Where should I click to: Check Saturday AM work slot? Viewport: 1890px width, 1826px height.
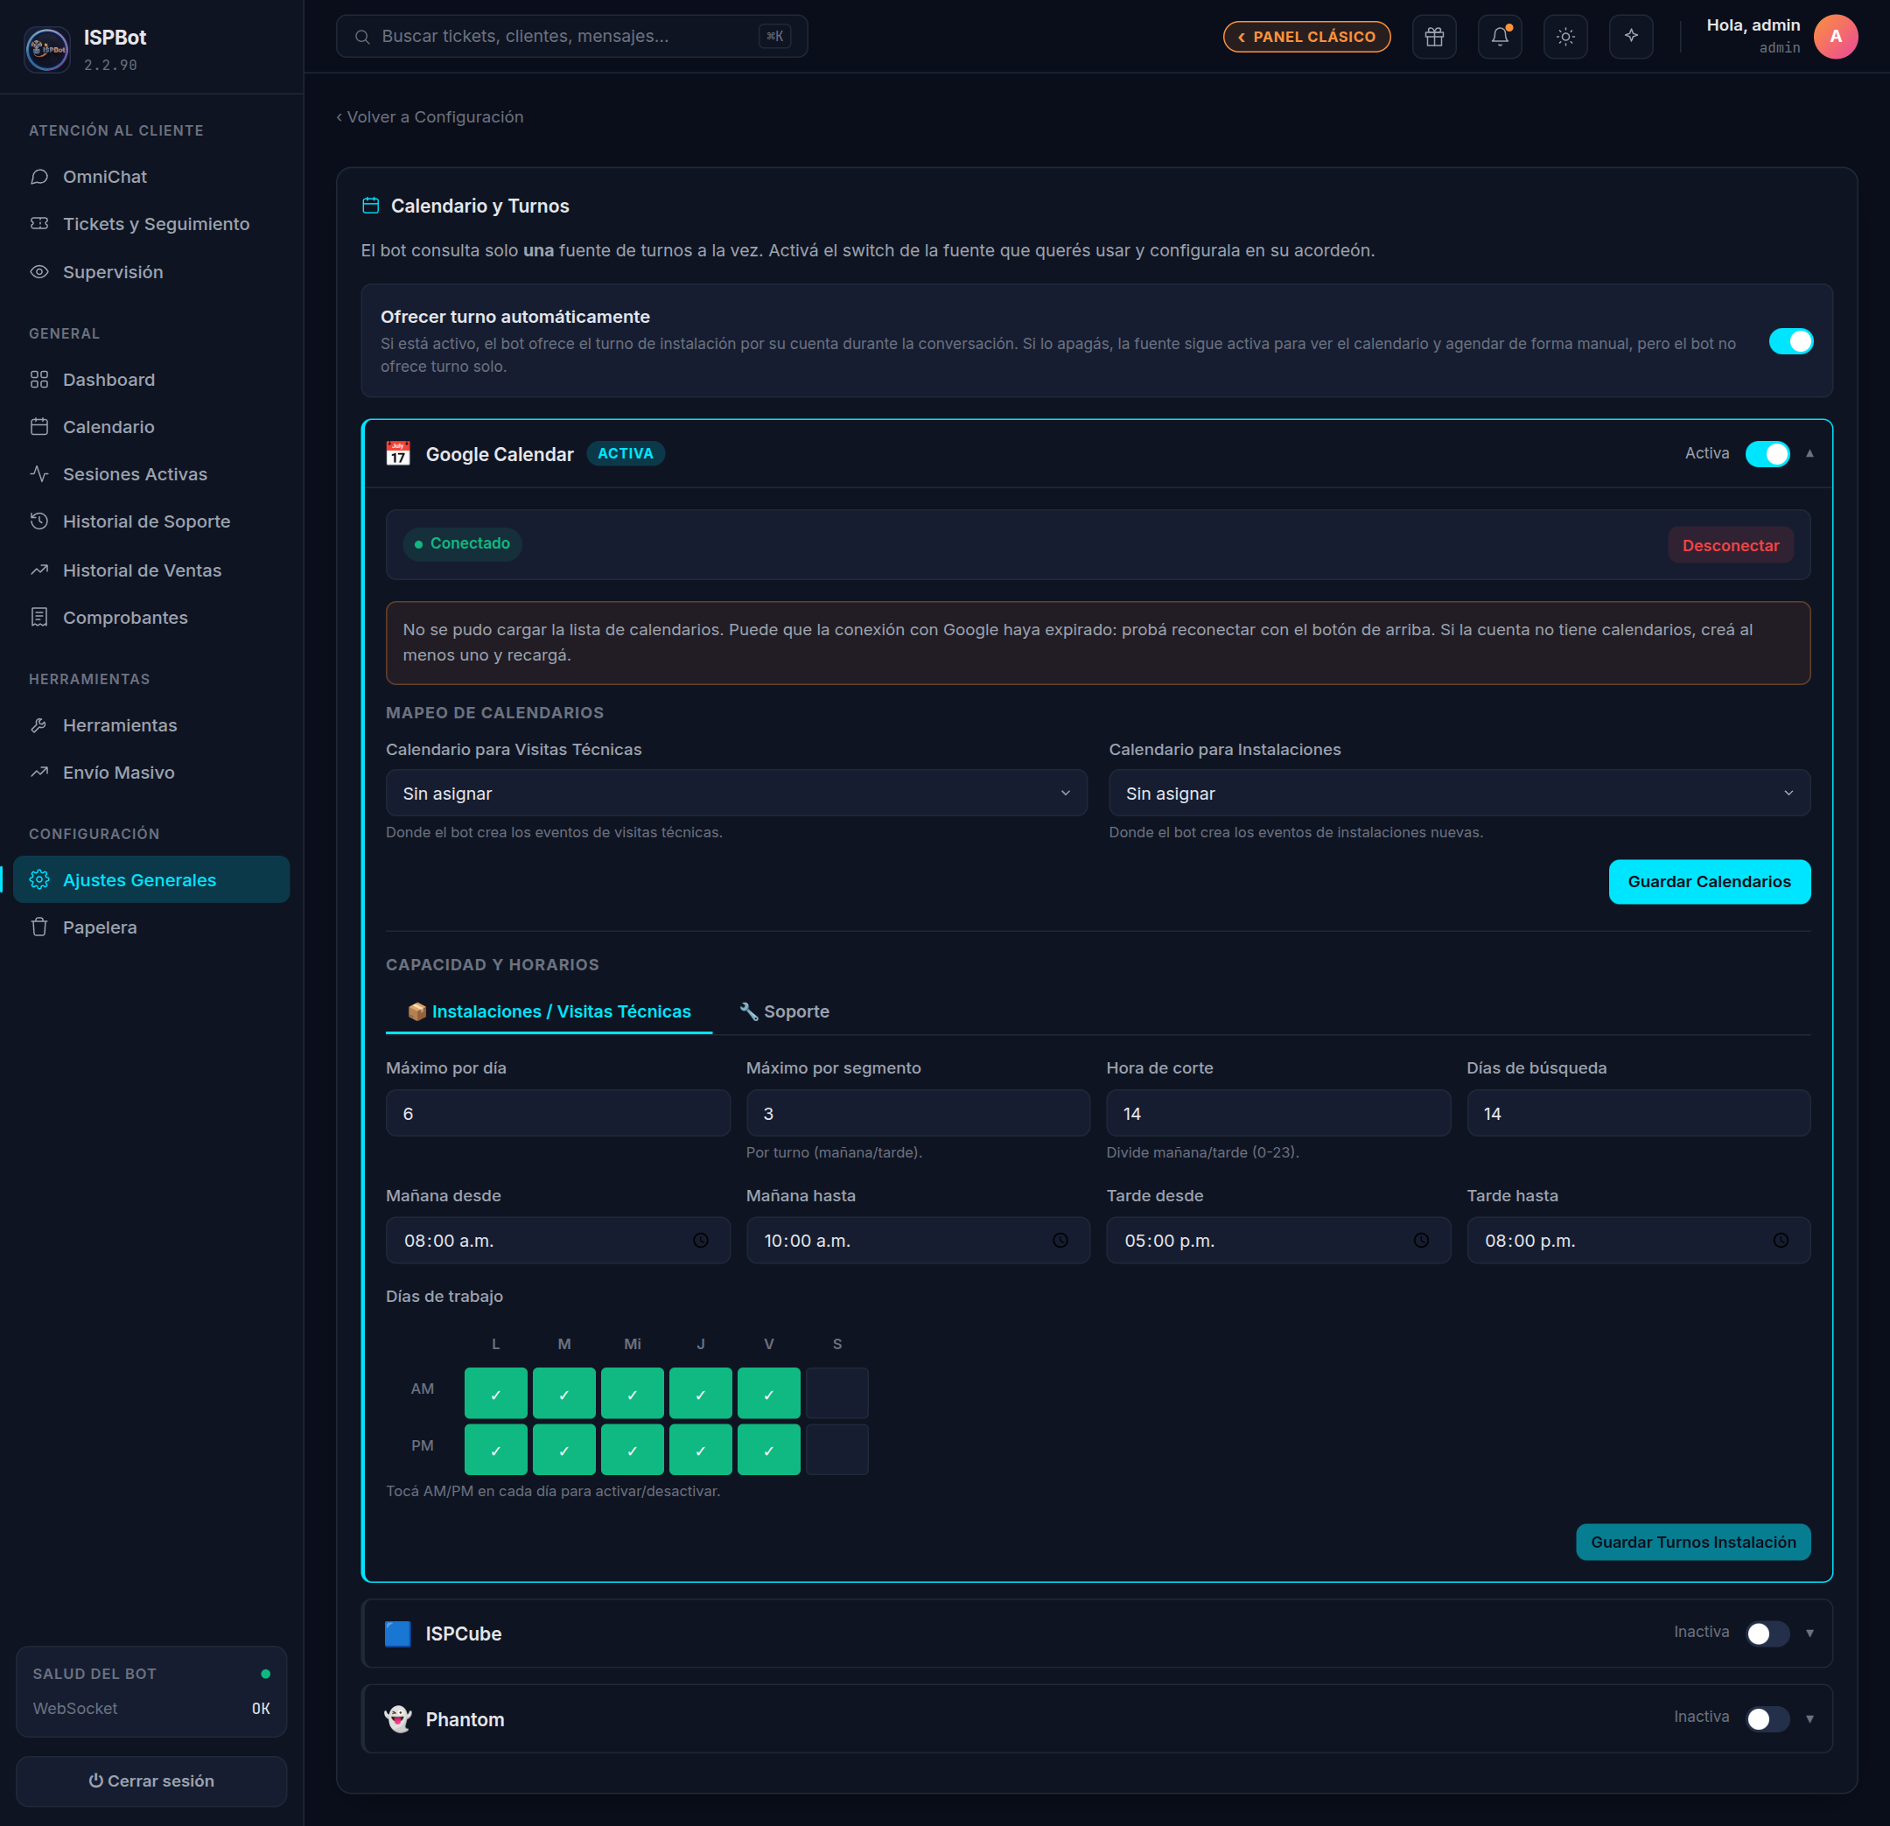pos(837,1393)
